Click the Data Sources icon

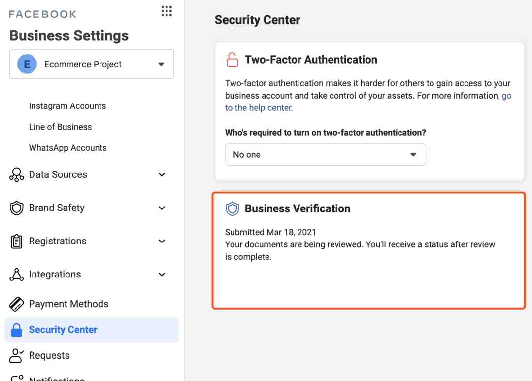(x=17, y=175)
